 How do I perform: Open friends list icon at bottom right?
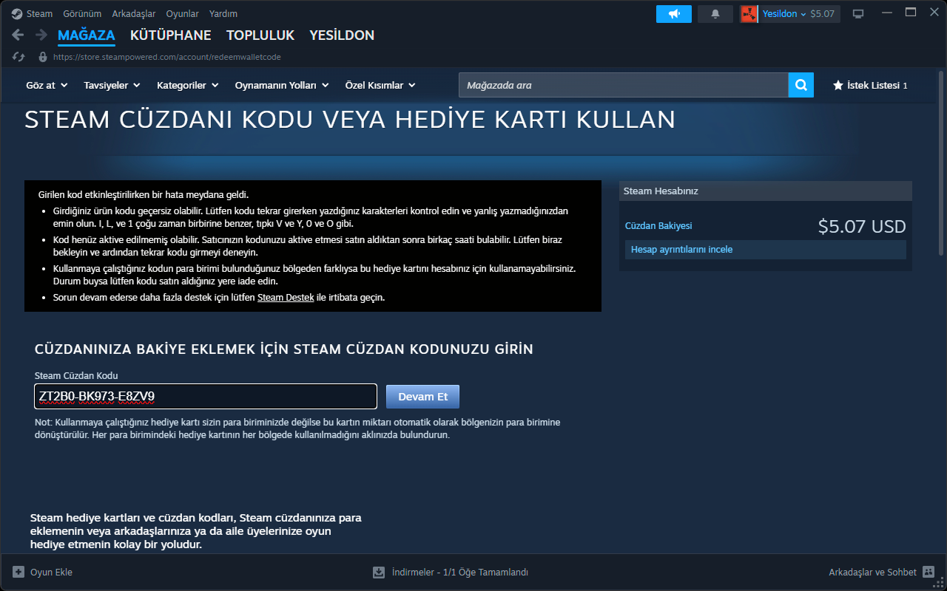coord(929,572)
